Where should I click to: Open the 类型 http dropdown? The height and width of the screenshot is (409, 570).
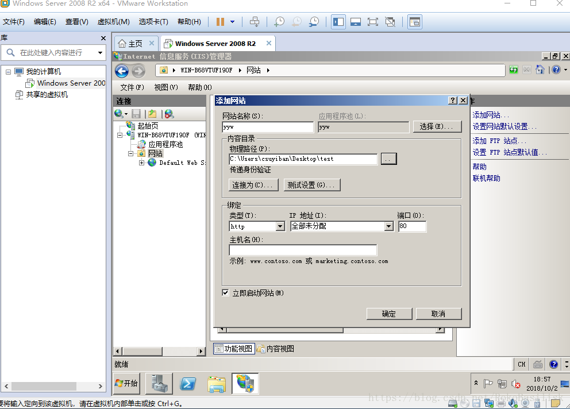[280, 226]
